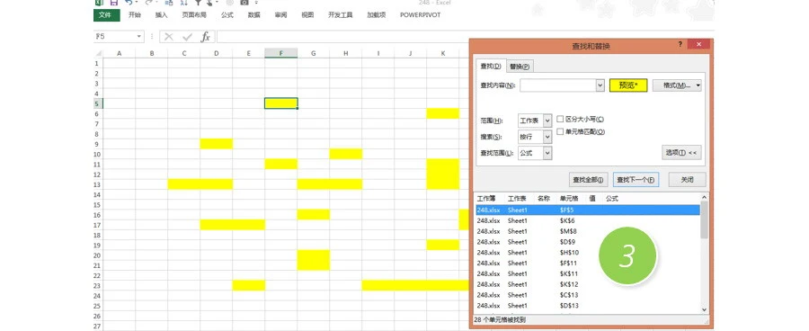Click the yellow 预览 format preview sample
809x331 pixels.
click(x=628, y=85)
